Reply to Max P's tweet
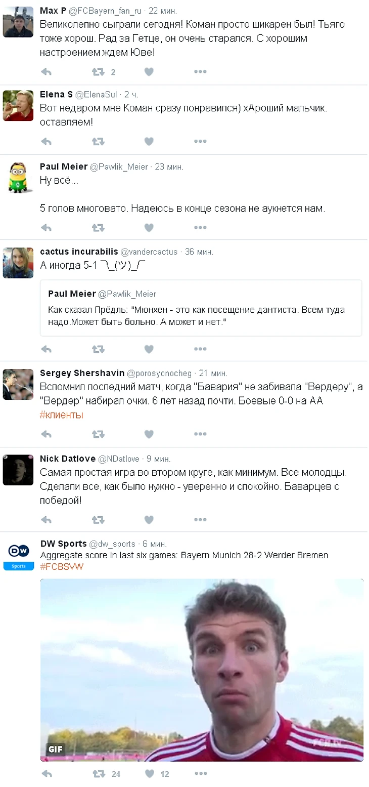Screen dimensions: 369x787 click(47, 72)
